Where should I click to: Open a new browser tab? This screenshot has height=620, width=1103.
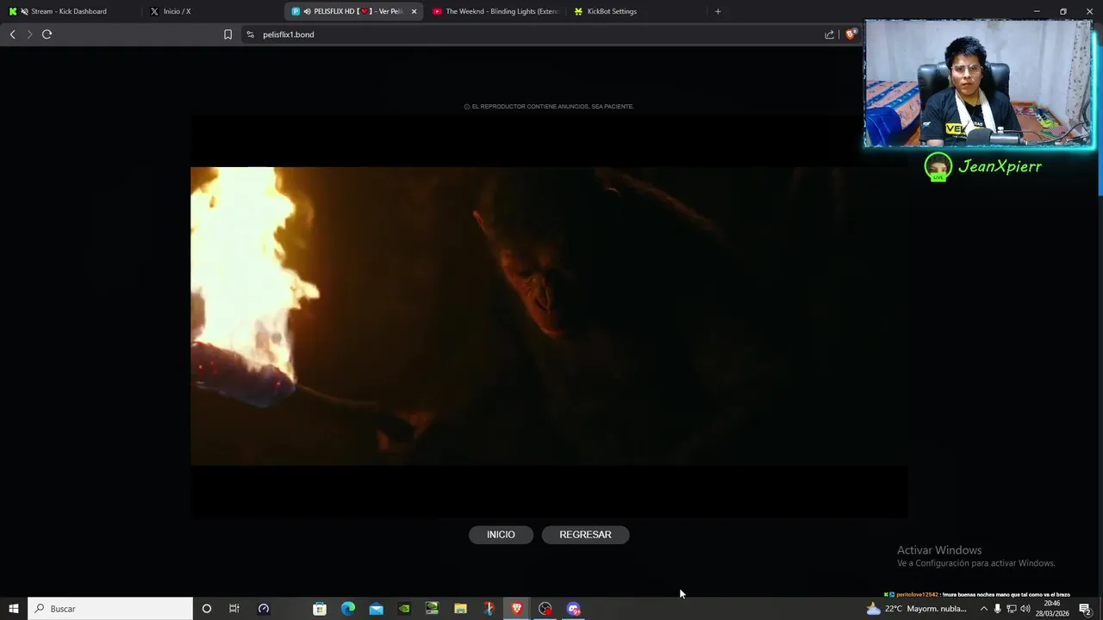pyautogui.click(x=718, y=11)
